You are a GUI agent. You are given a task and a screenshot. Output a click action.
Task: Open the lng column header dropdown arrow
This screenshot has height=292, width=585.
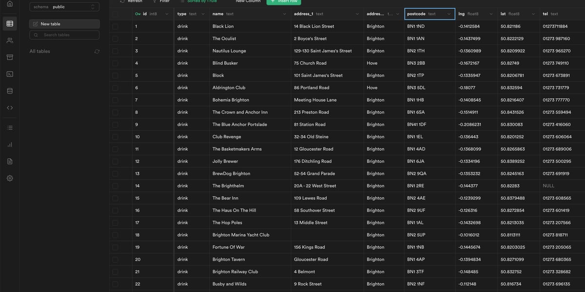point(491,14)
